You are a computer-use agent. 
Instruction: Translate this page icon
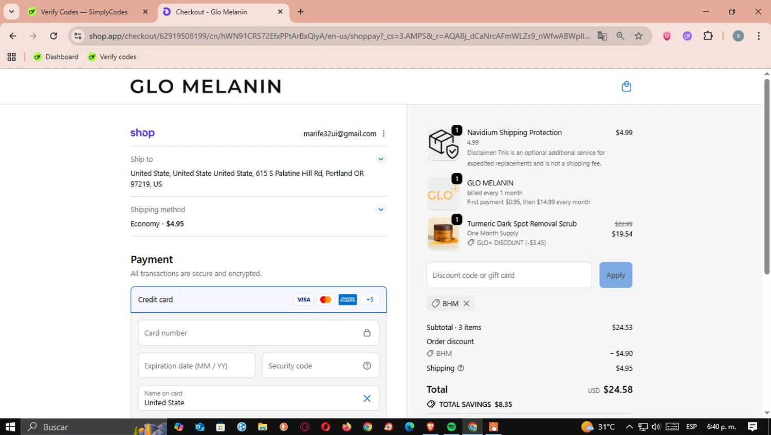click(x=602, y=36)
